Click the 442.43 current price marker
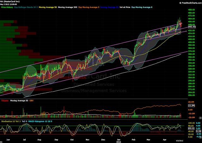Image resolution: width=202 pixels, height=143 pixels. tap(192, 27)
